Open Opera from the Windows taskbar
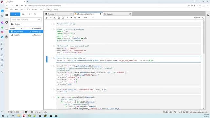The width and height of the screenshot is (210, 118). [x=24, y=116]
